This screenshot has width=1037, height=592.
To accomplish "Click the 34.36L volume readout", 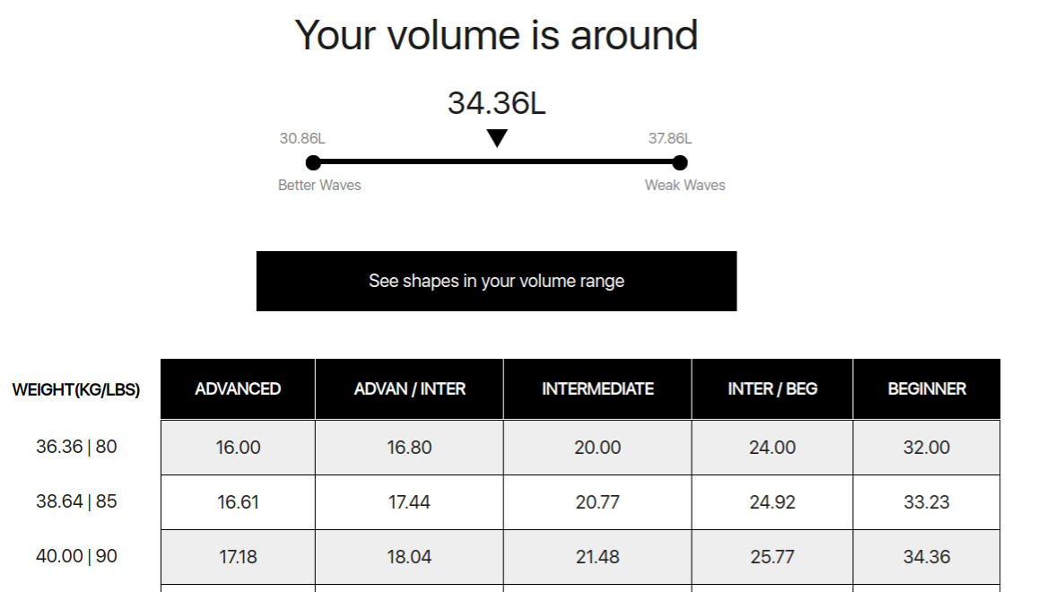I will tap(496, 103).
